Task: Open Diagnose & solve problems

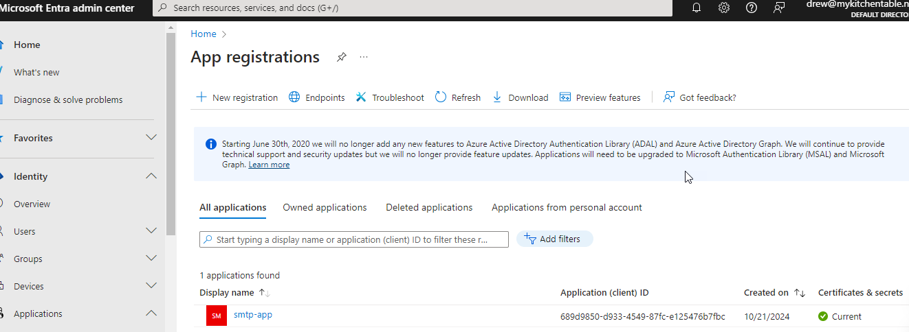Action: point(68,99)
